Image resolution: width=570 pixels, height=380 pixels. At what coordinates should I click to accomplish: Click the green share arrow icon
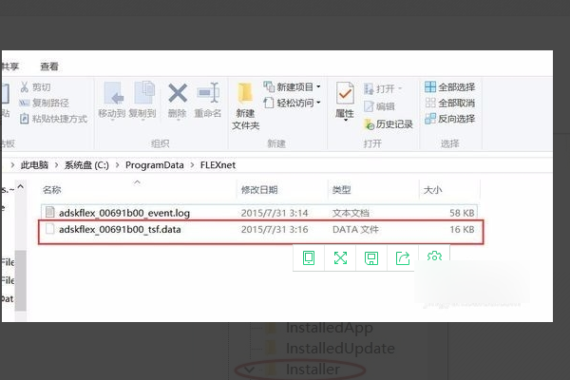[403, 258]
